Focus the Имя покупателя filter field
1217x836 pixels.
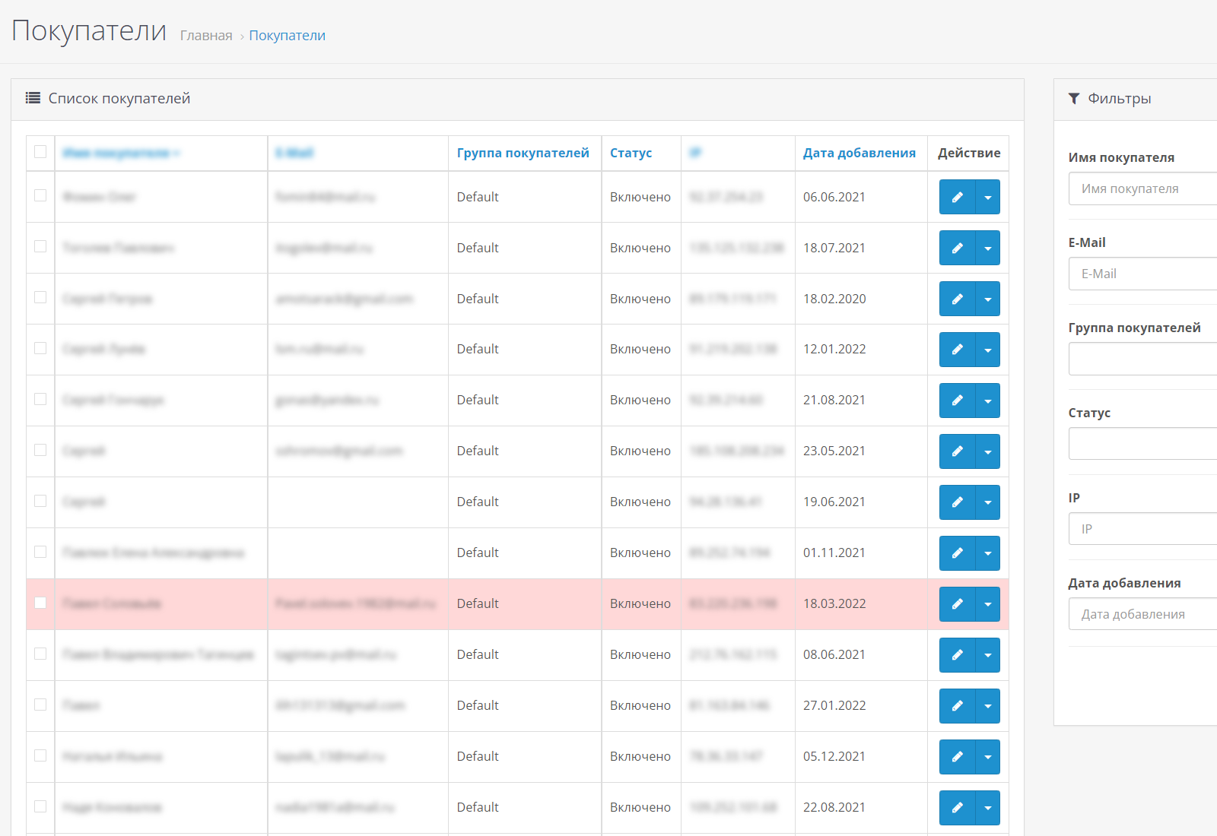pos(1142,188)
